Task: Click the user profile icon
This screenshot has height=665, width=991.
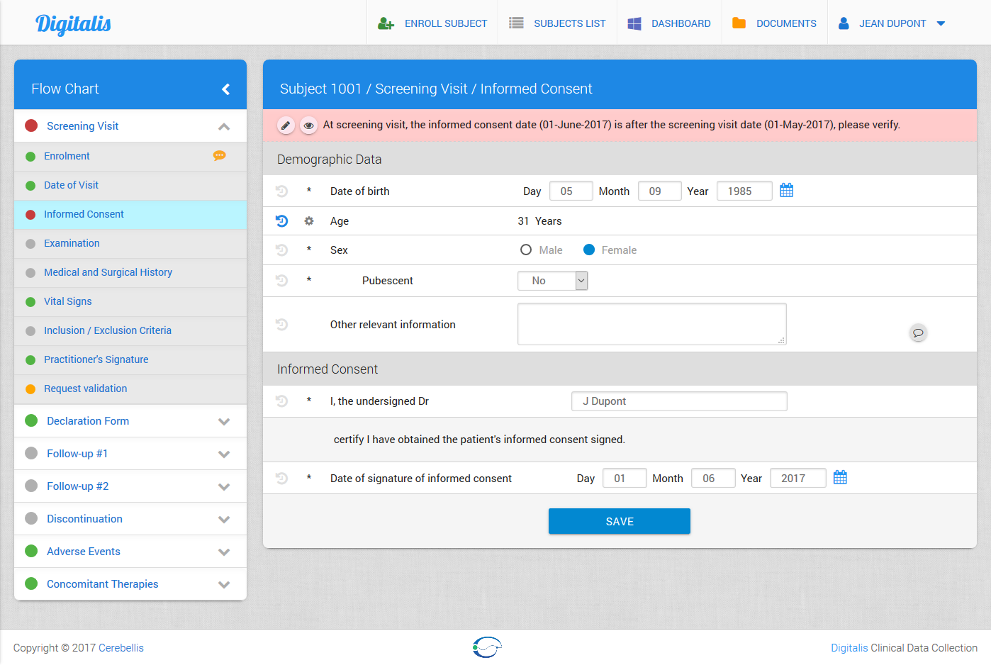Action: (844, 23)
